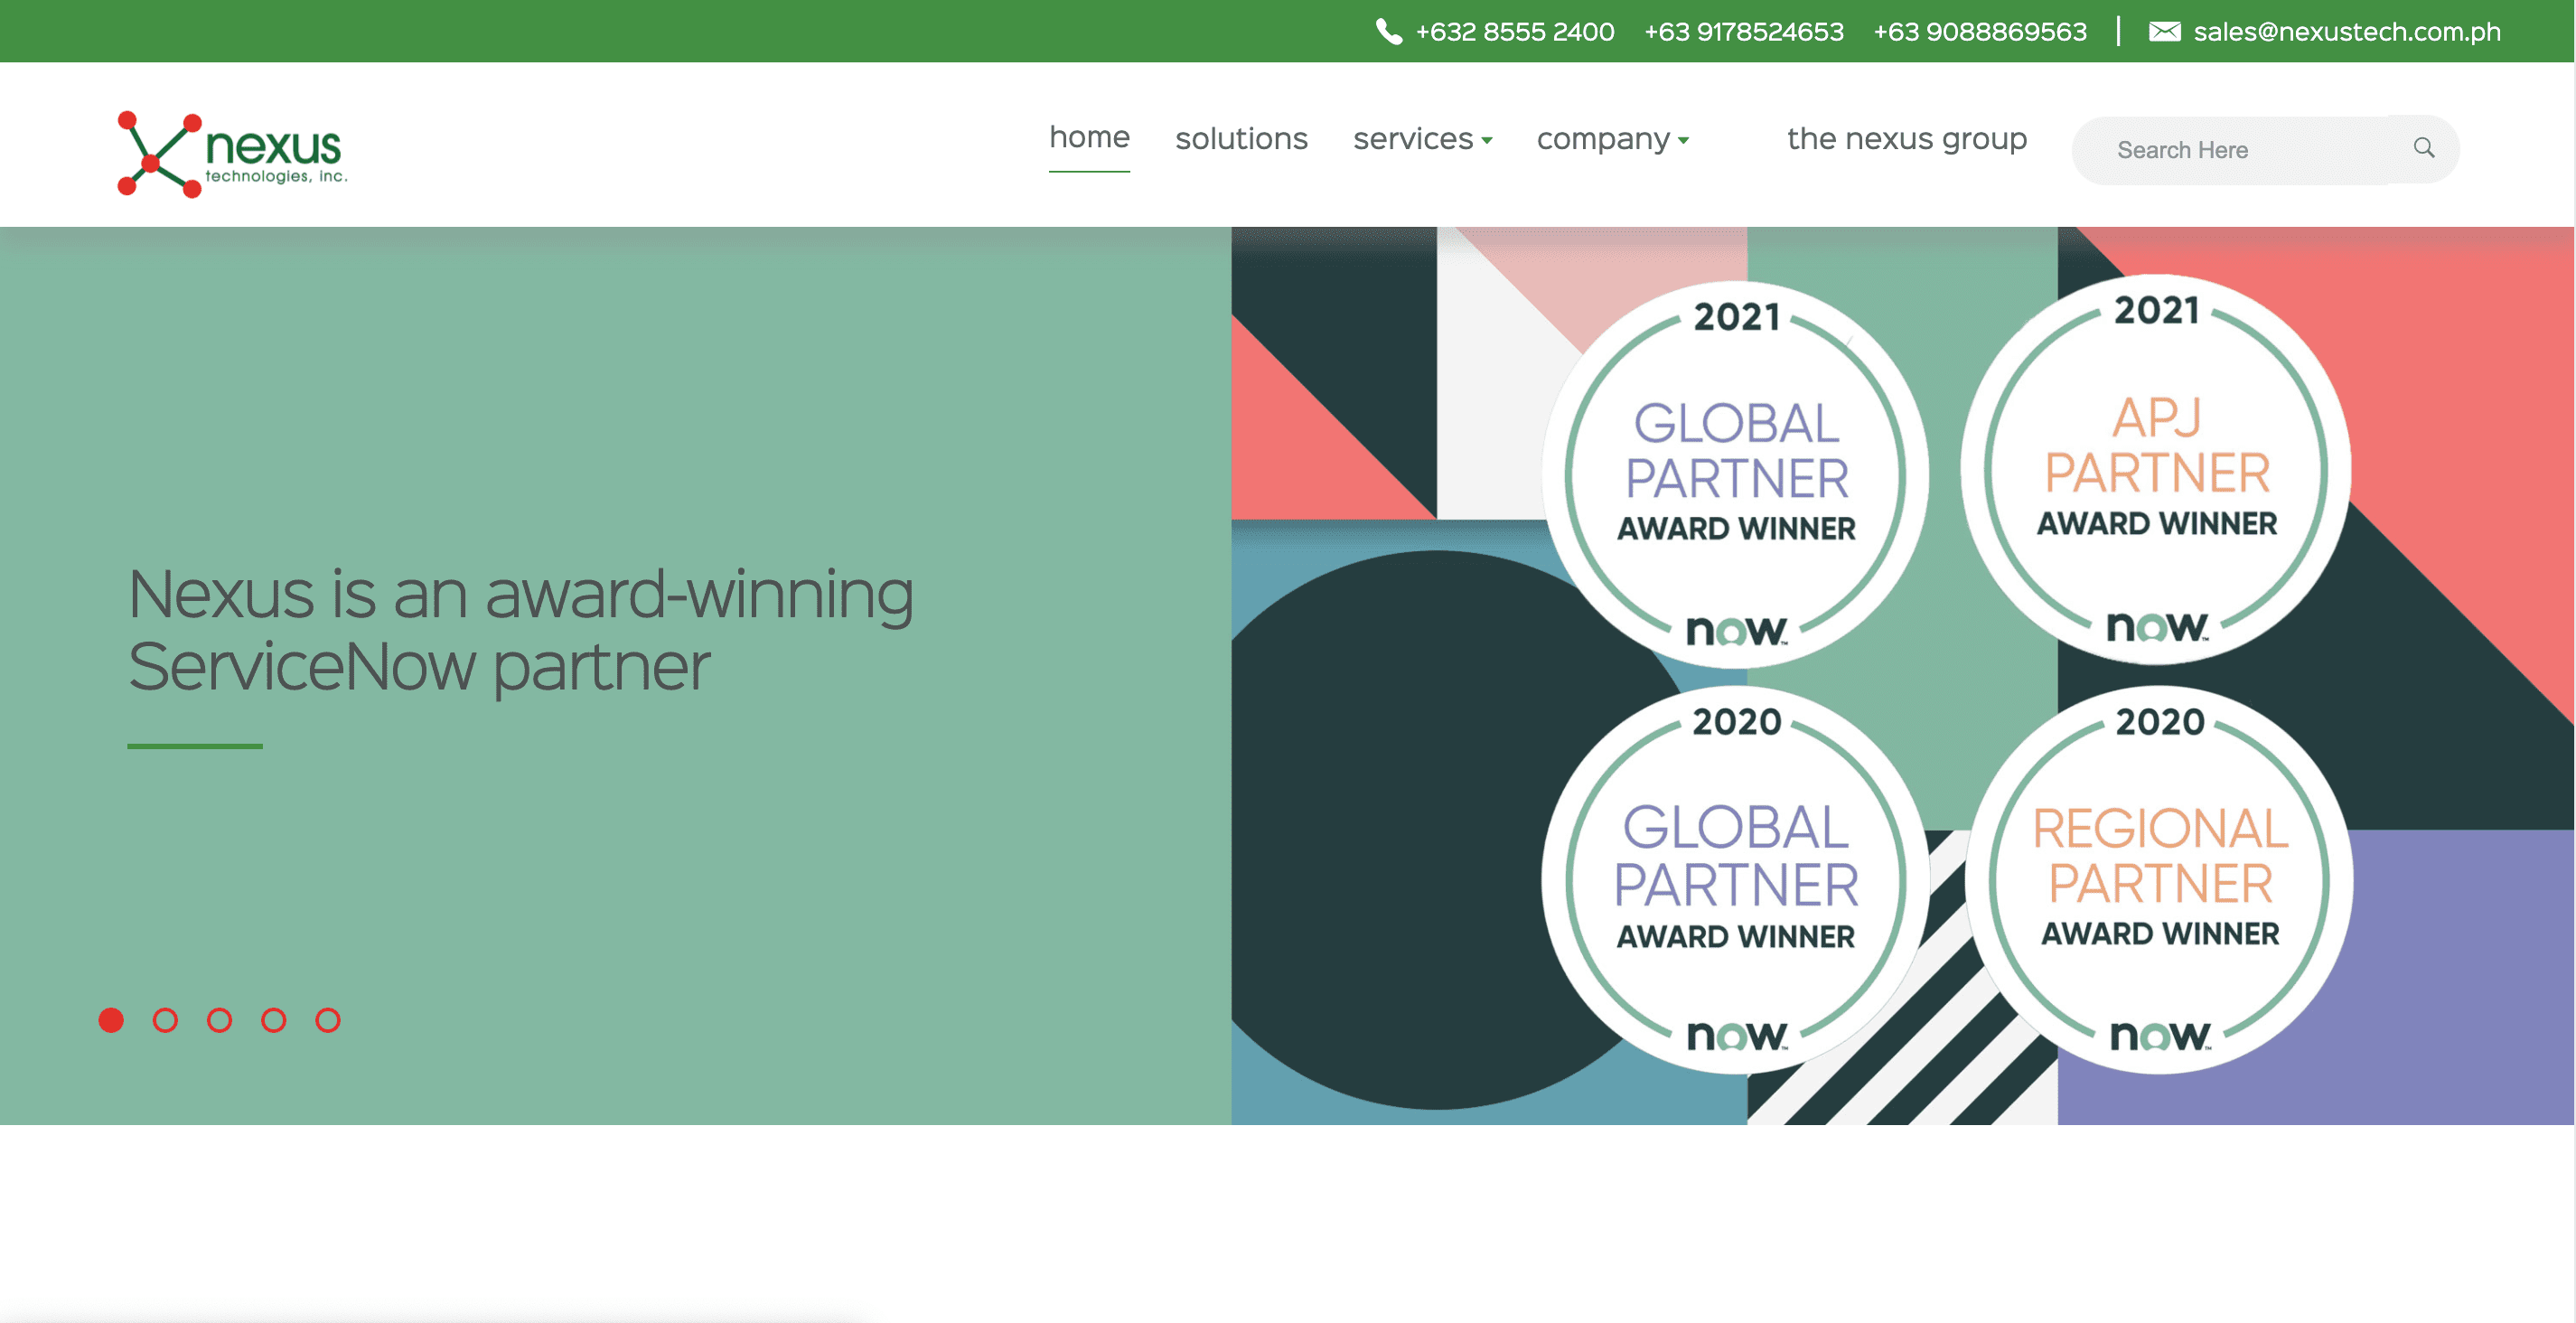Viewport: 2576px width, 1323px height.
Task: Expand the services dropdown menu
Action: coord(1421,139)
